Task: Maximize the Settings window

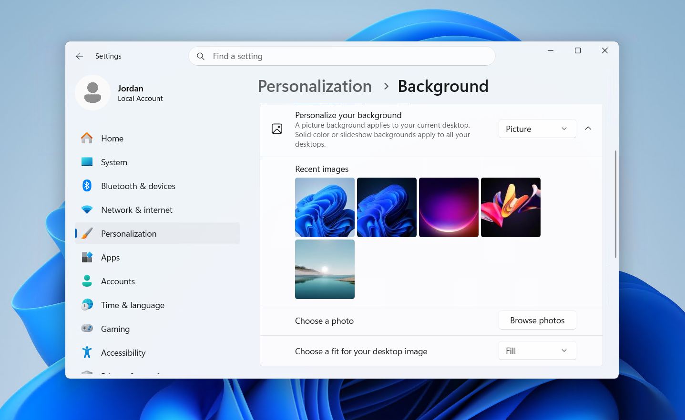Action: (578, 50)
